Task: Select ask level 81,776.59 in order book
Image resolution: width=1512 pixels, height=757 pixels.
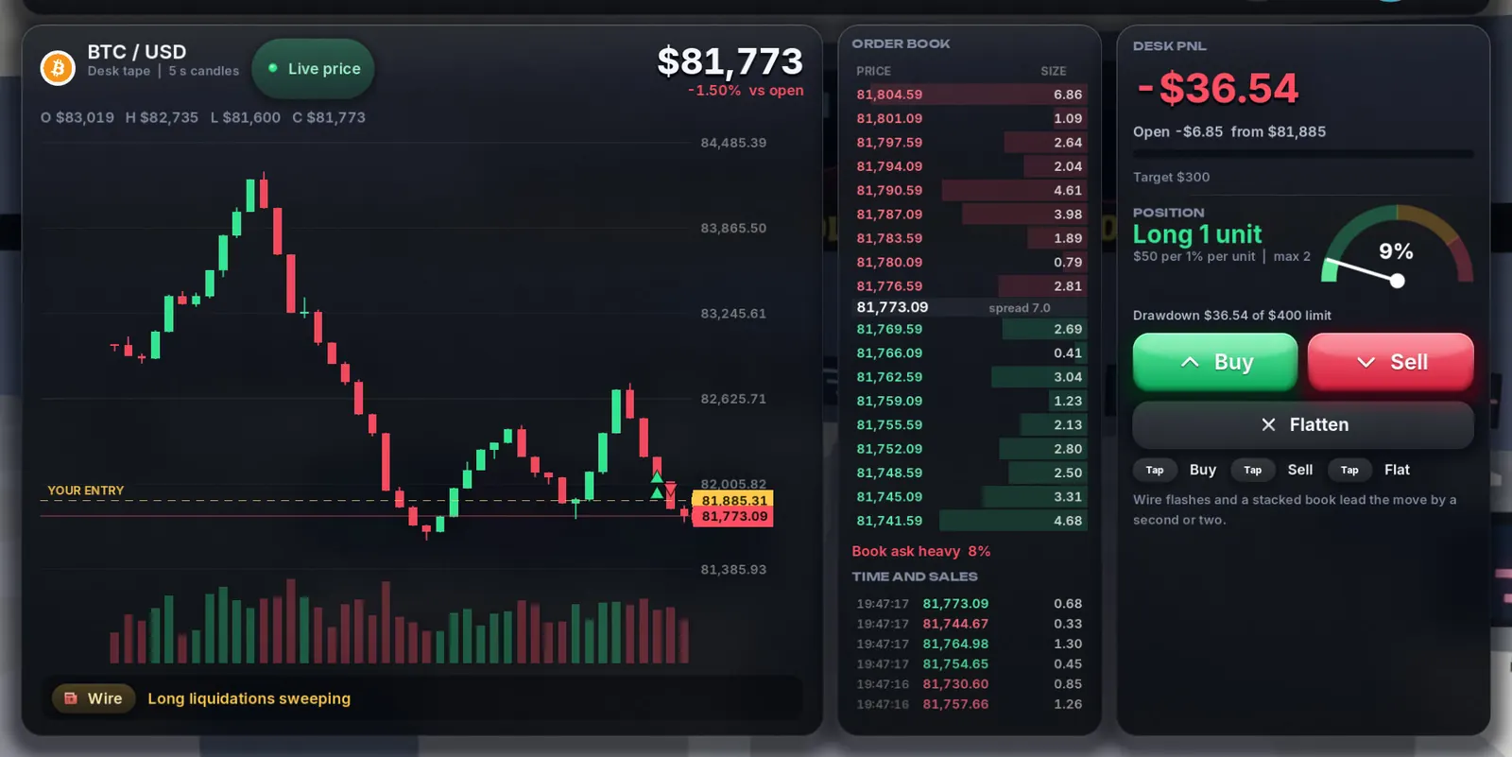Action: 970,285
